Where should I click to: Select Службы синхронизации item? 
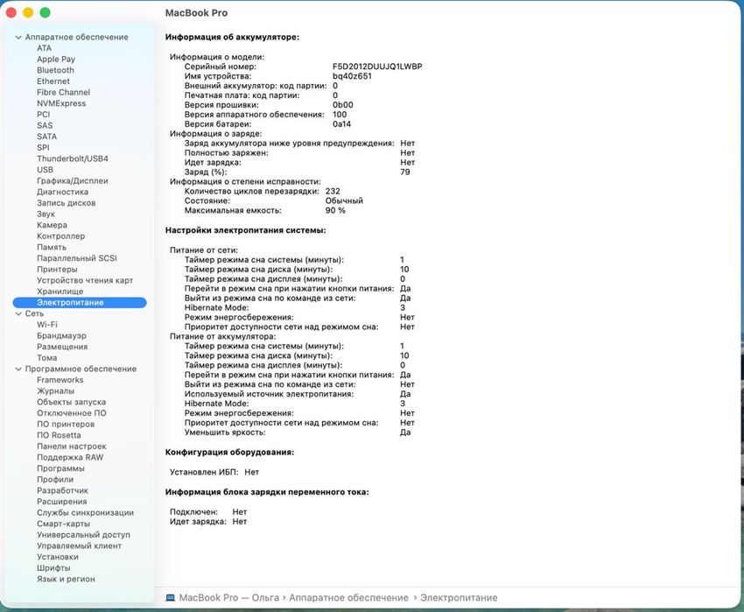pyautogui.click(x=86, y=513)
